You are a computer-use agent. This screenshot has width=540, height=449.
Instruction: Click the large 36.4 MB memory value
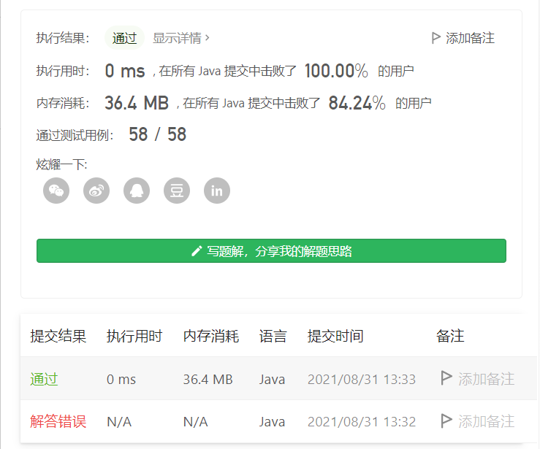pos(137,103)
